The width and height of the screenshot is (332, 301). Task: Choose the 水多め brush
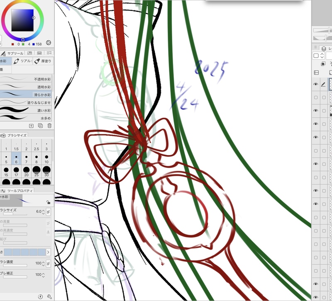pos(26,118)
